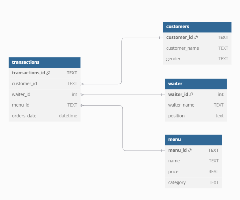The height and width of the screenshot is (200, 240).
Task: Click the primary key icon beside transactions_id
Action: coord(48,73)
